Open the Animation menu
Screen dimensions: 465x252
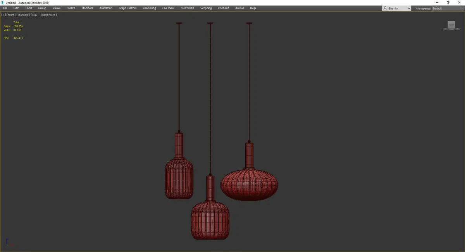point(106,8)
